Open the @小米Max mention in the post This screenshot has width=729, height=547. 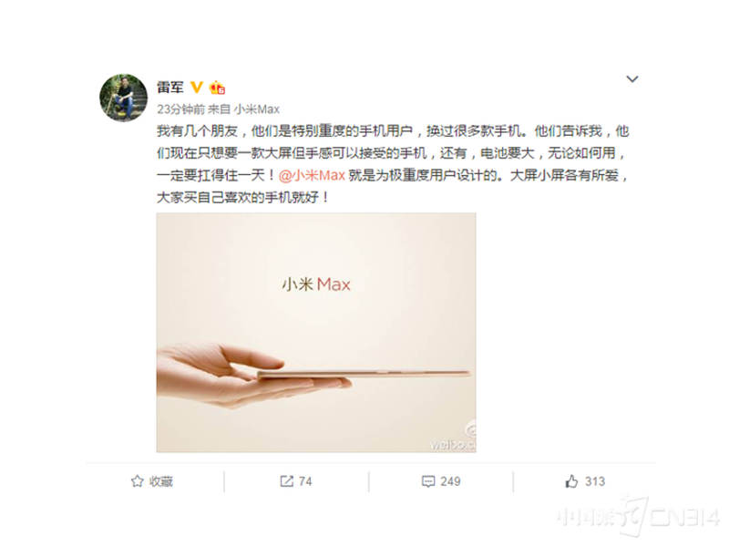point(312,175)
